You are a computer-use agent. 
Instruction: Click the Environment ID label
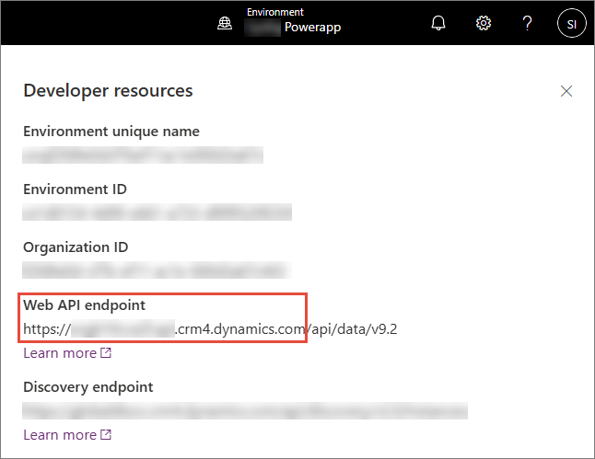point(76,189)
